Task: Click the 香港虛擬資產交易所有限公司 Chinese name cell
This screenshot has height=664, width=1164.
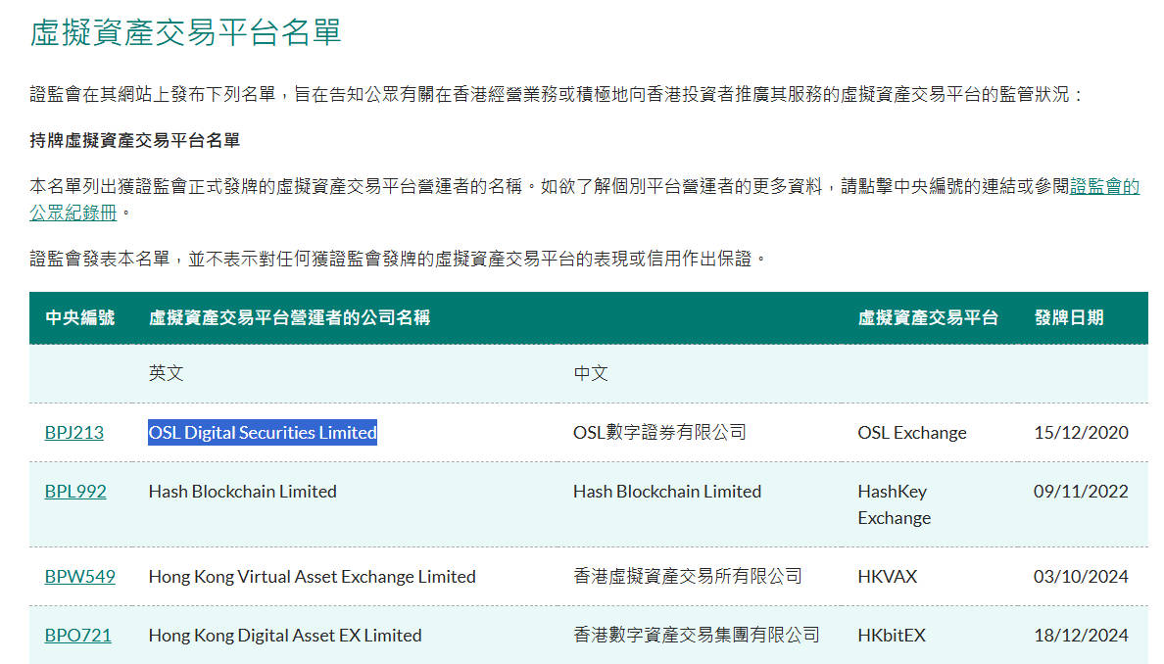Action: point(687,576)
